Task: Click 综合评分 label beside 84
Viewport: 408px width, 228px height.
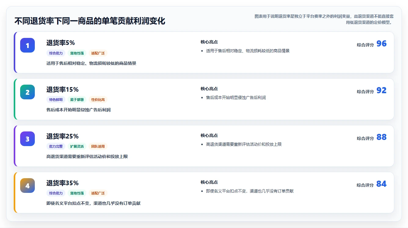Action: click(365, 185)
